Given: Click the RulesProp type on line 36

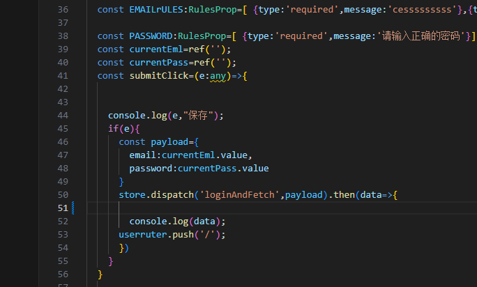Looking at the screenshot, I should click(213, 10).
